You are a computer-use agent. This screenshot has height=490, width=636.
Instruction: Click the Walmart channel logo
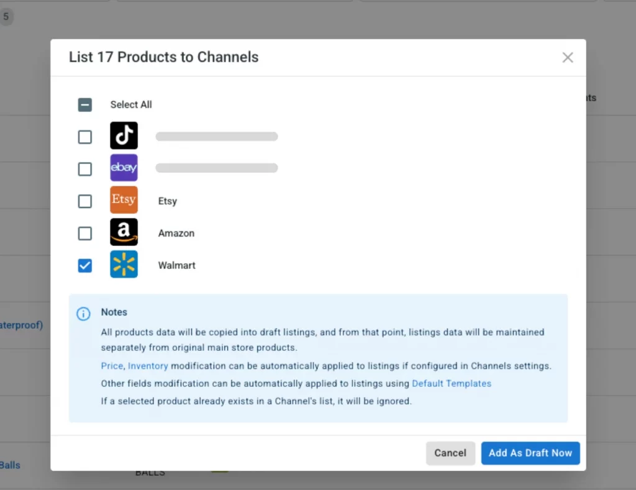(x=124, y=264)
